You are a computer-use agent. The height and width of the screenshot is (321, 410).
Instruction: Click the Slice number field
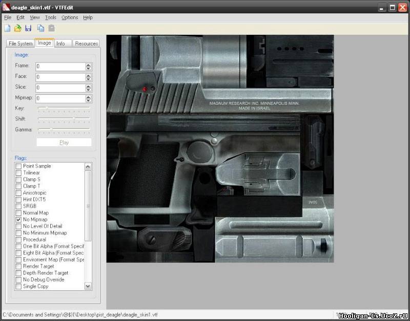click(x=60, y=88)
